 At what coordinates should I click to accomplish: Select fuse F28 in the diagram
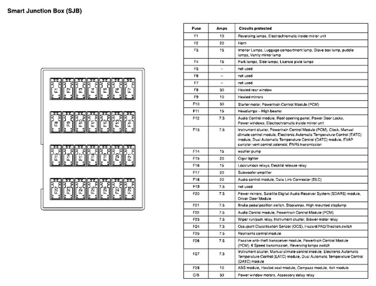coord(129,189)
